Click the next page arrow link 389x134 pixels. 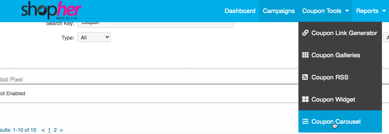click(x=61, y=130)
